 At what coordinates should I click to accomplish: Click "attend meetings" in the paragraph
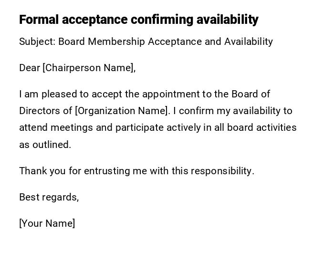tap(52, 127)
